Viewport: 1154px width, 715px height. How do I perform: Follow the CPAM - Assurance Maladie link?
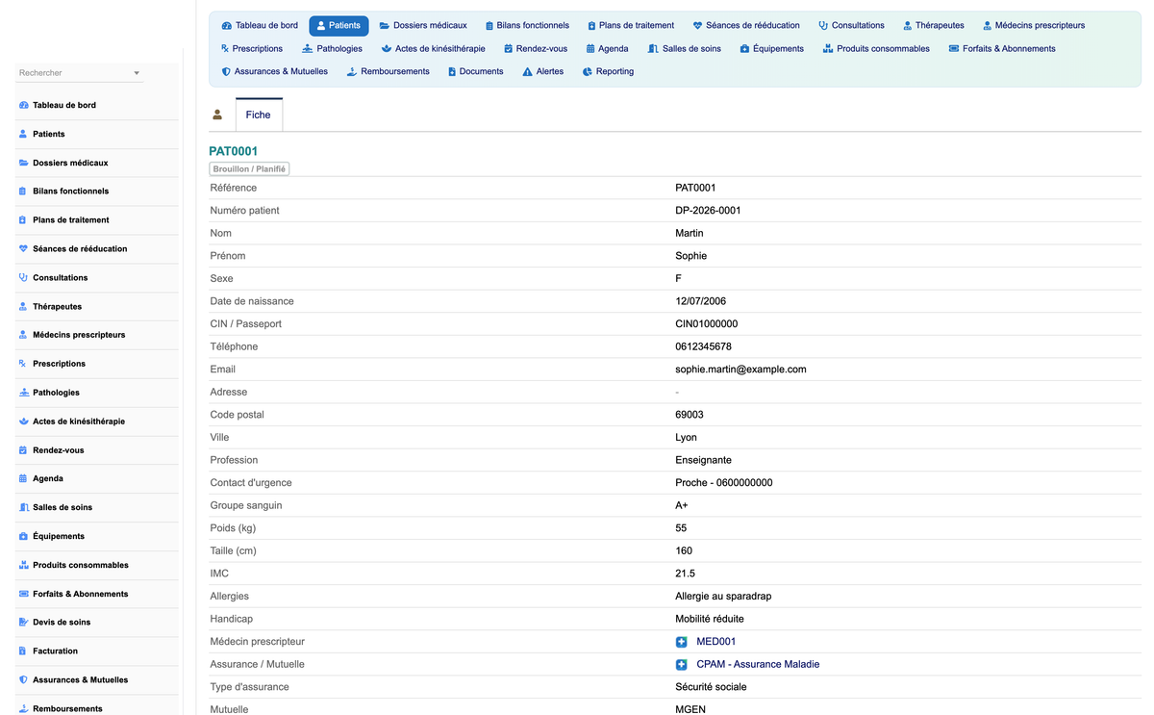click(758, 665)
